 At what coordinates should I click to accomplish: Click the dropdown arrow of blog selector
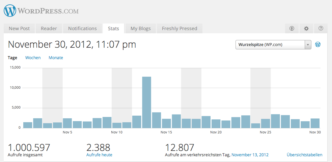click(308, 45)
